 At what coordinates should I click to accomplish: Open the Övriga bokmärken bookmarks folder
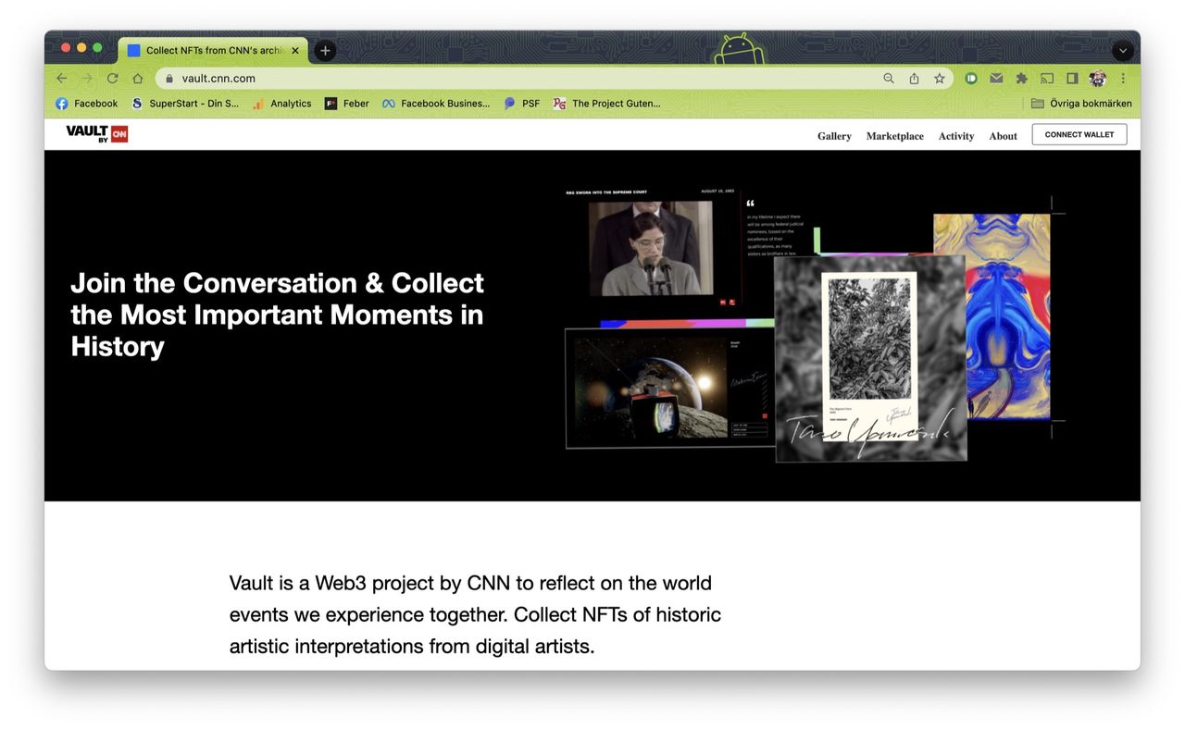click(x=1081, y=104)
